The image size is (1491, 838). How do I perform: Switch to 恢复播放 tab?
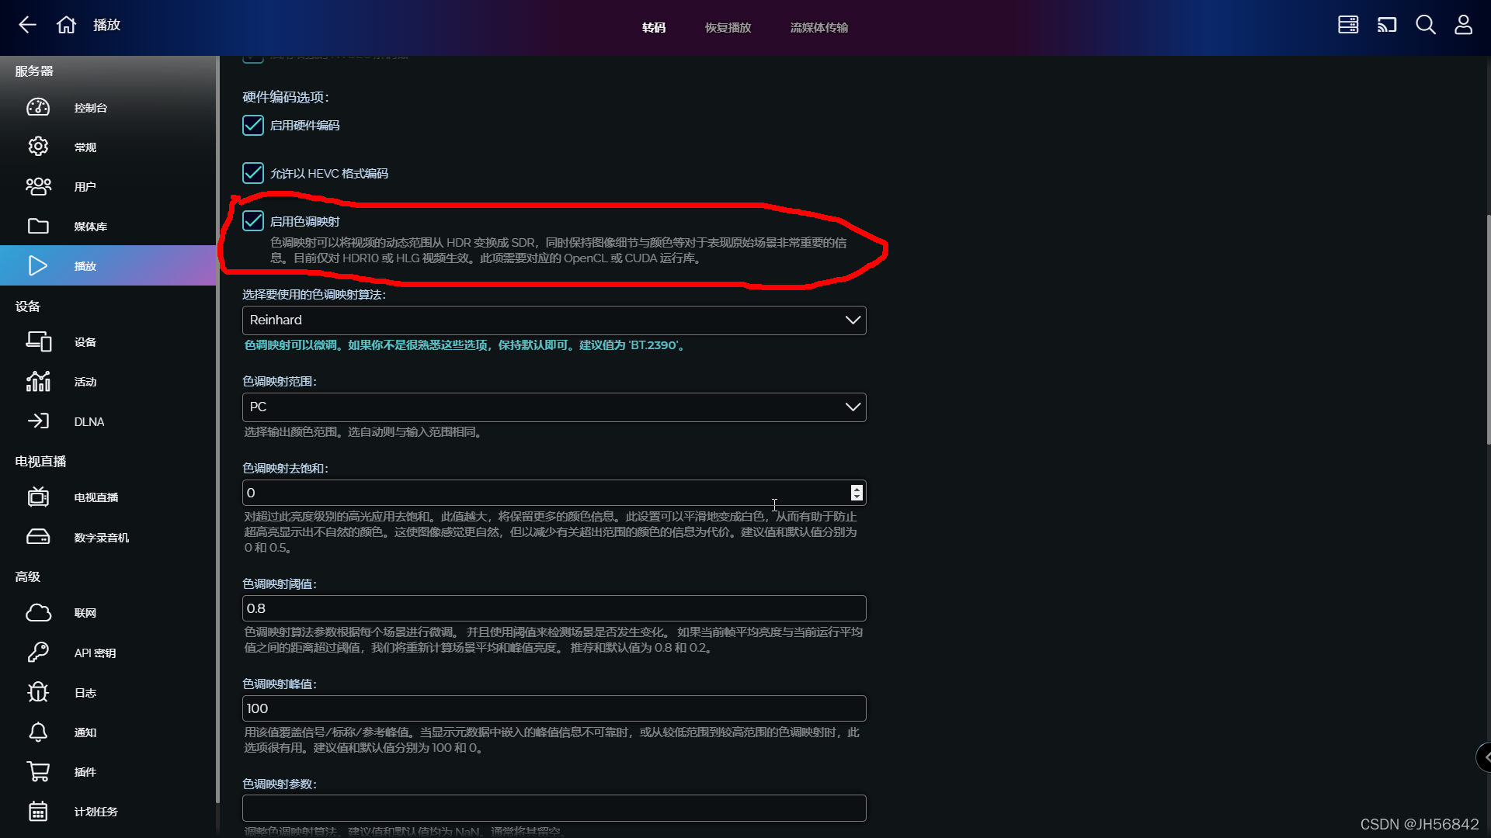[728, 27]
